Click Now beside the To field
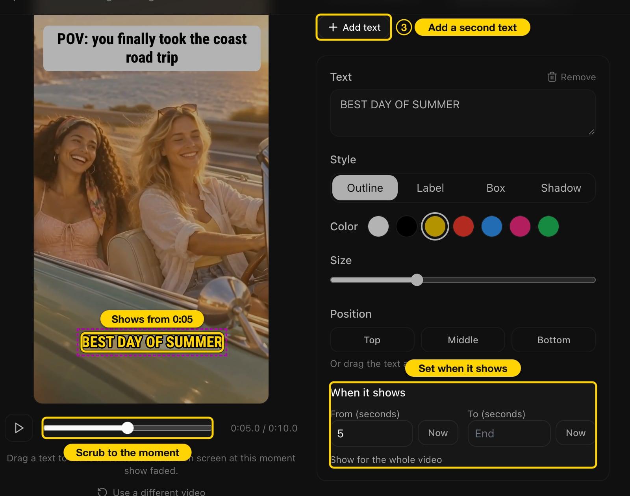The height and width of the screenshot is (496, 630). point(575,433)
